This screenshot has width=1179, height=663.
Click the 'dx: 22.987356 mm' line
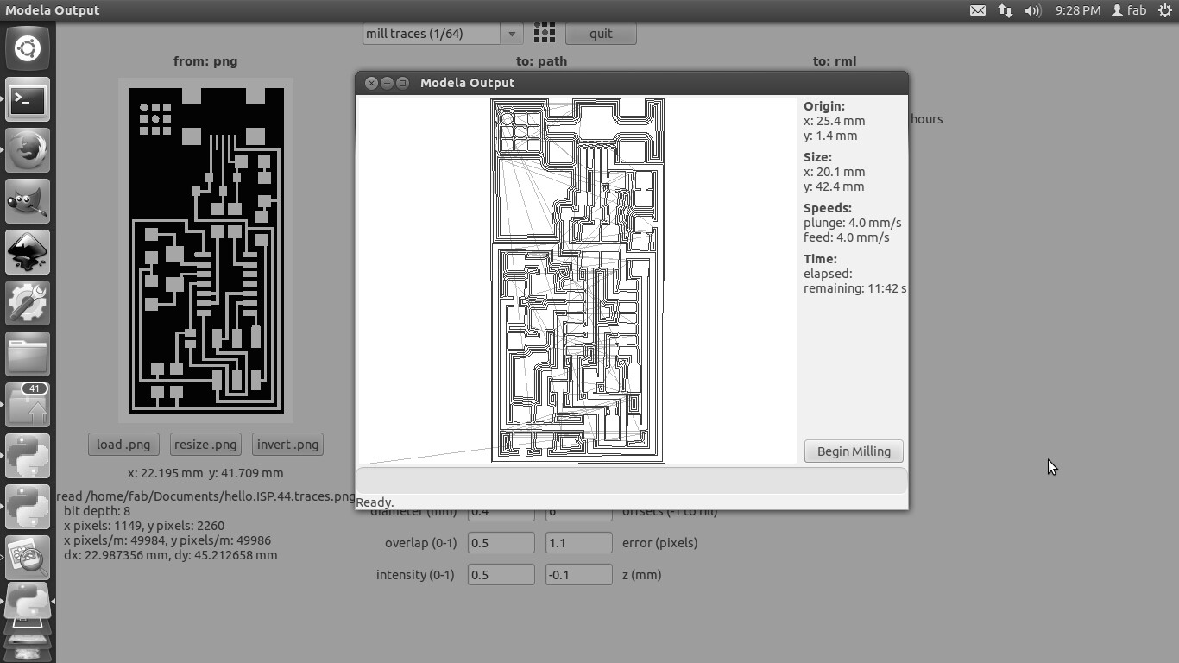(x=170, y=555)
